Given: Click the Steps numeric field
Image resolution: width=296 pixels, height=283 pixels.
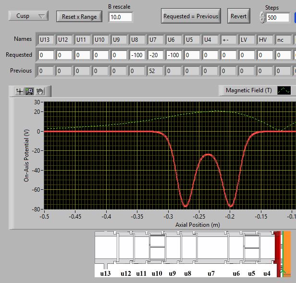Looking at the screenshot, I should pos(278,17).
